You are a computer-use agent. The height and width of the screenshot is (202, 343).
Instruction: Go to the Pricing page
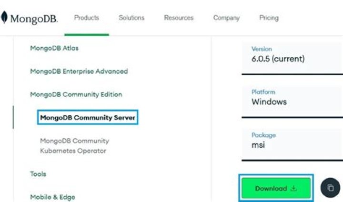tap(269, 18)
